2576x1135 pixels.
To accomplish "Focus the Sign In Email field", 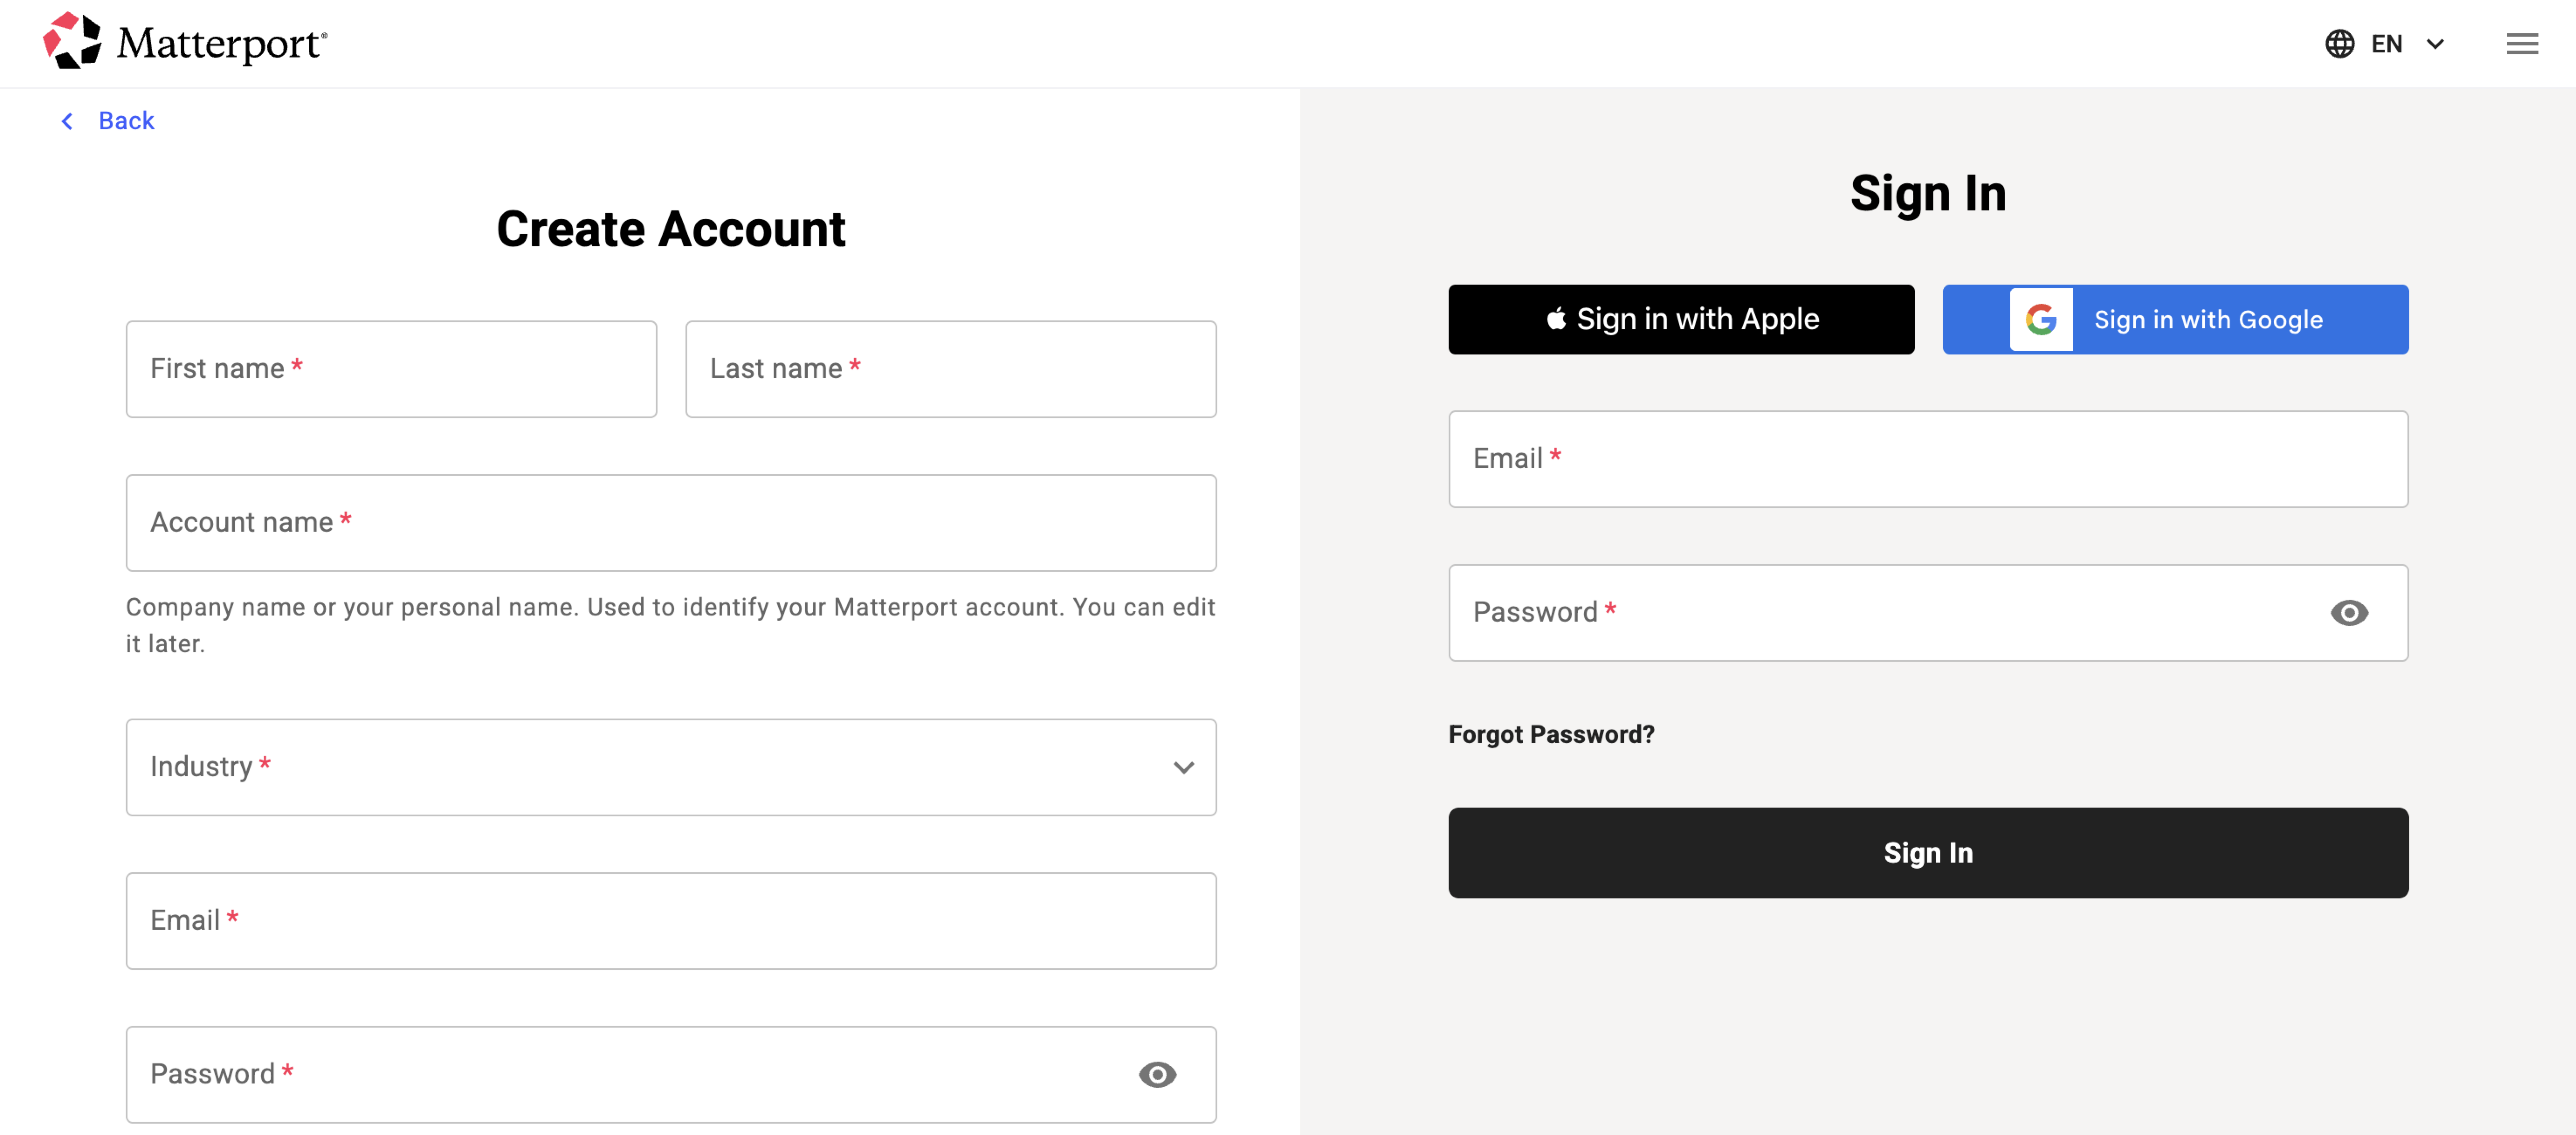I will point(1928,459).
